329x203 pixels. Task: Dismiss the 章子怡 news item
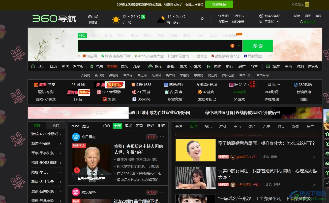point(314,157)
